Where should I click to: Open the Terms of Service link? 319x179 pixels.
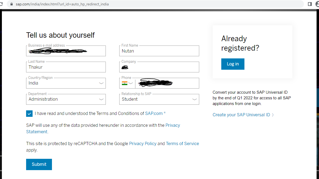[x=182, y=144]
